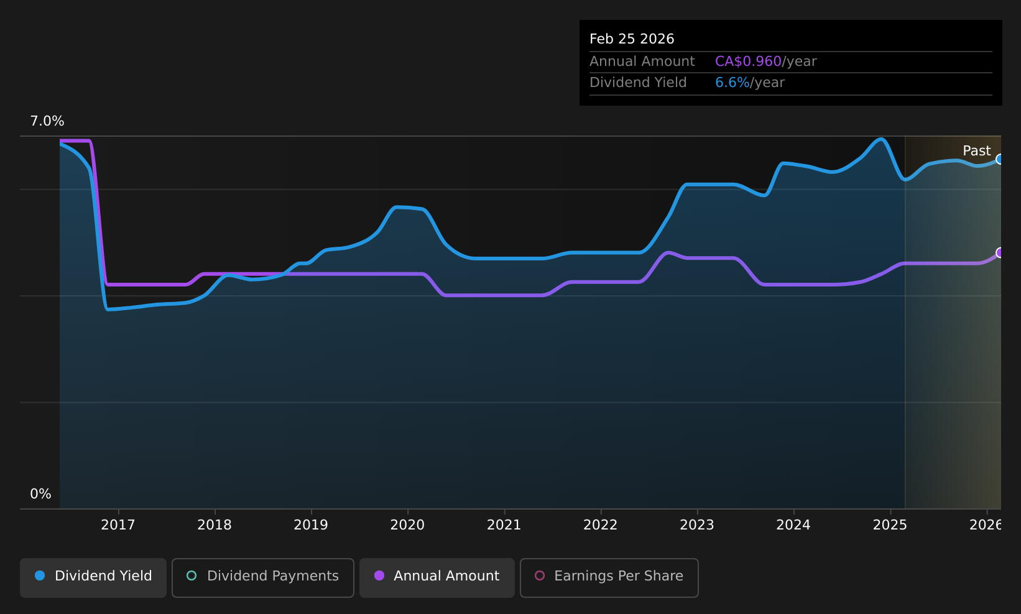Click the 2024 x-axis label

coord(793,525)
